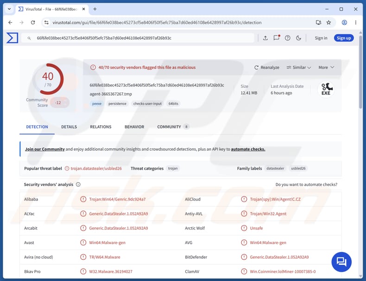Expand the More dropdown

pos(326,67)
